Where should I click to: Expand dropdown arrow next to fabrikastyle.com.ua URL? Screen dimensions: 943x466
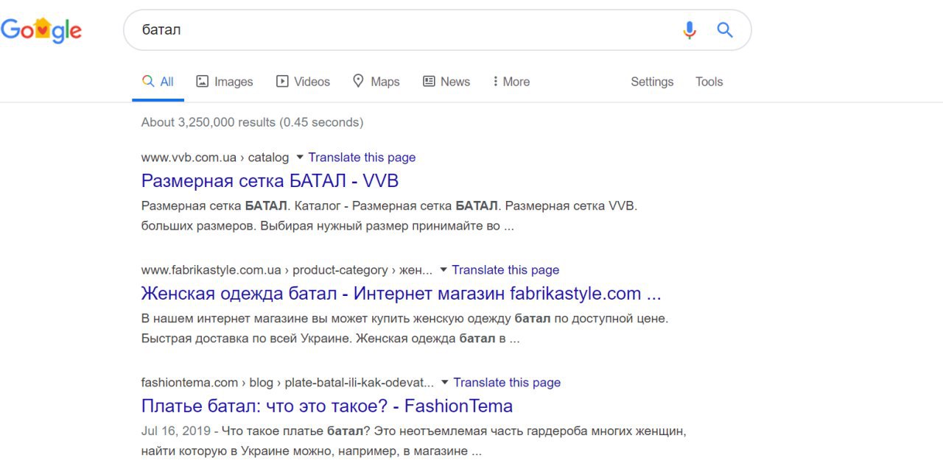[x=443, y=270]
